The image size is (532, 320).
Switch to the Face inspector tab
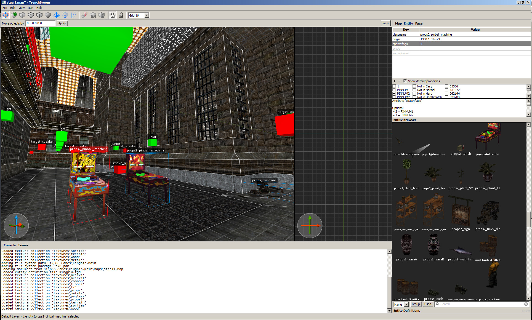tap(419, 23)
